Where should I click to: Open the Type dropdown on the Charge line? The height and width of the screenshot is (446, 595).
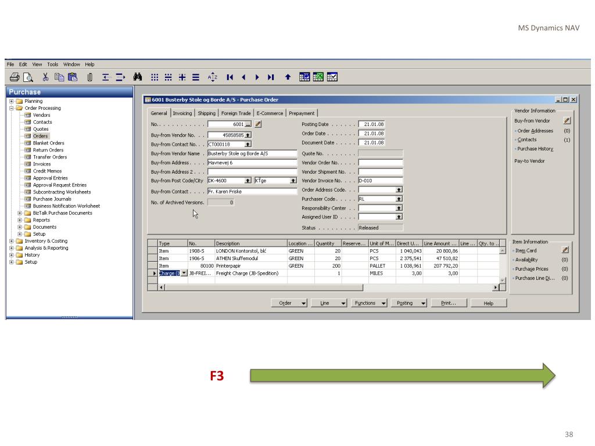pyautogui.click(x=184, y=273)
